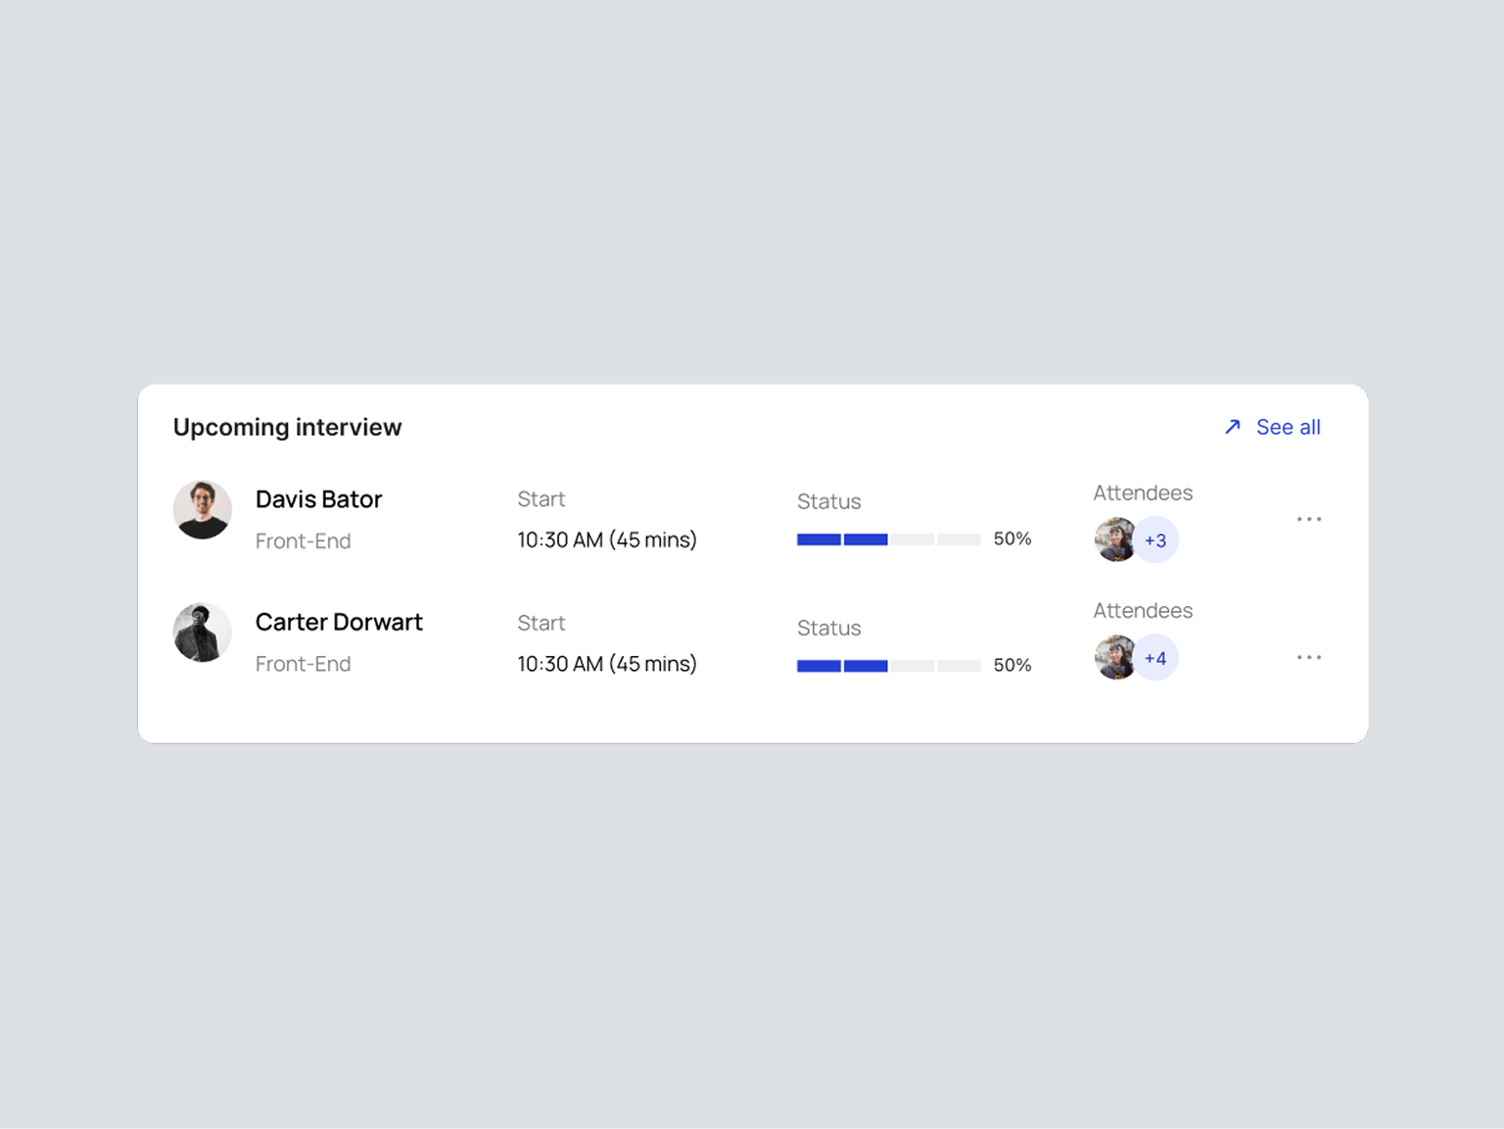The image size is (1504, 1129).
Task: Open the options menu for Carter Dorwart
Action: 1309,657
